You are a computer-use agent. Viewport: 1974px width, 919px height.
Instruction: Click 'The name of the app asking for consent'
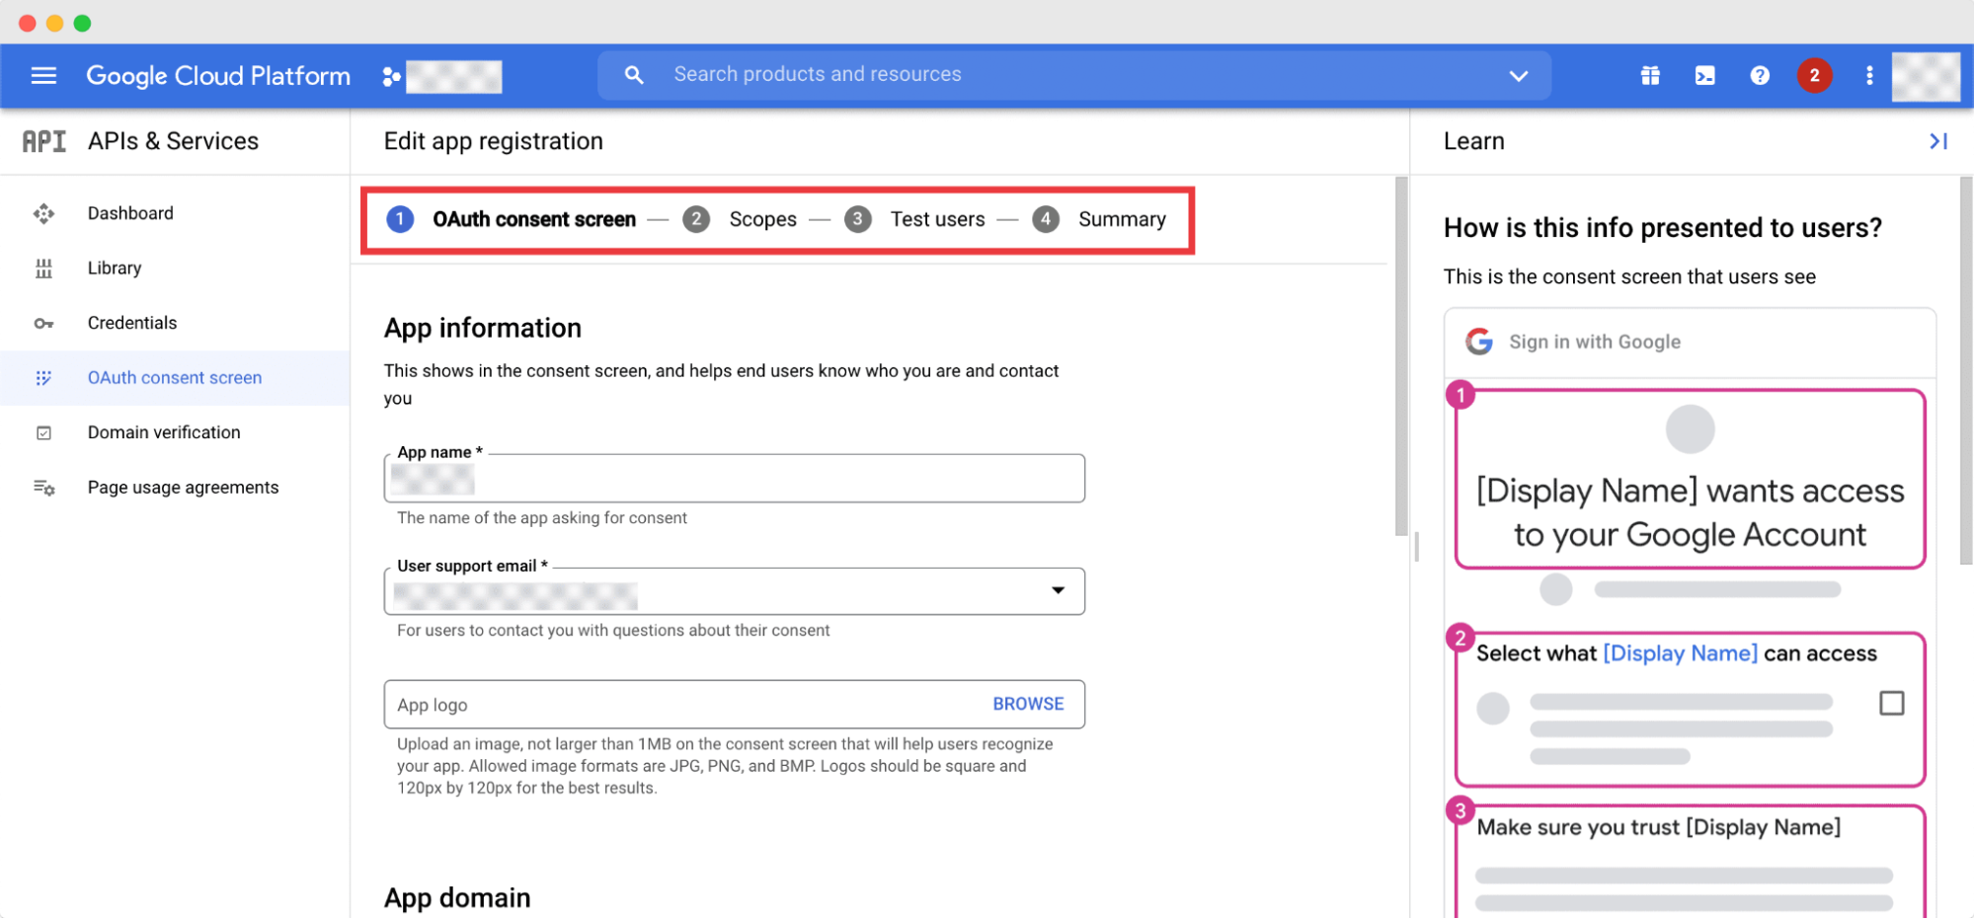(542, 518)
